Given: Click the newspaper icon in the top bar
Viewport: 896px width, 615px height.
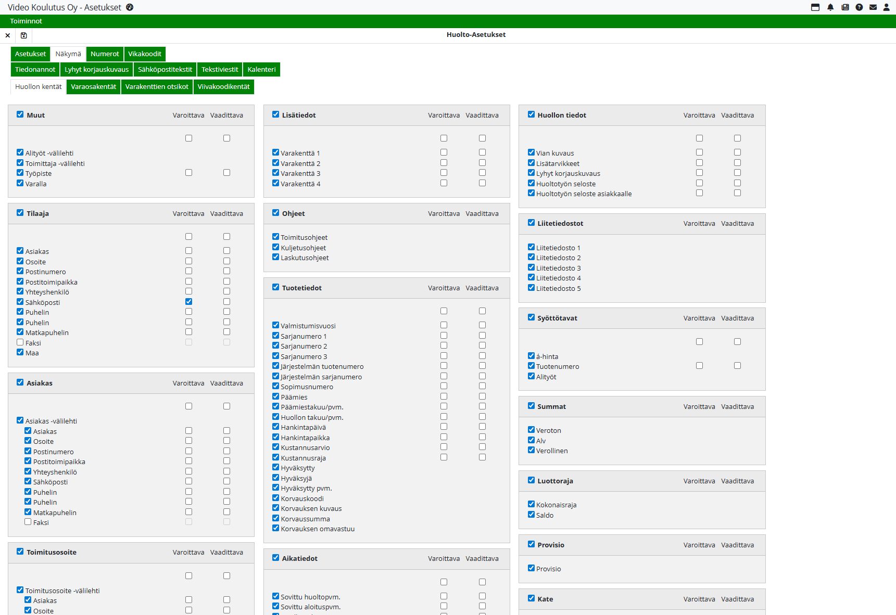Looking at the screenshot, I should point(844,7).
